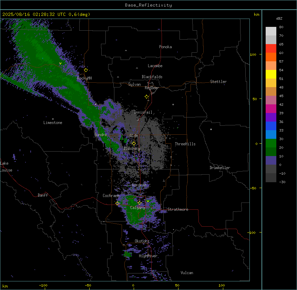
Task: Click the yellow diamond marker between Olds and Didsbury
Action: coord(134,144)
